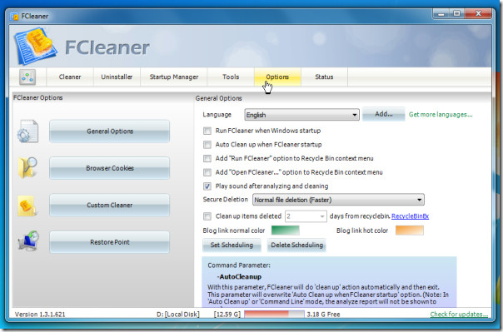The width and height of the screenshot is (503, 332).
Task: Click the D:[Local Disk] status label
Action: pos(177,315)
